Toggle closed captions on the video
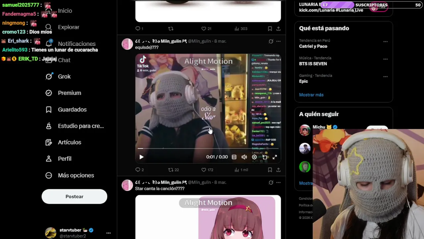 tap(234, 157)
